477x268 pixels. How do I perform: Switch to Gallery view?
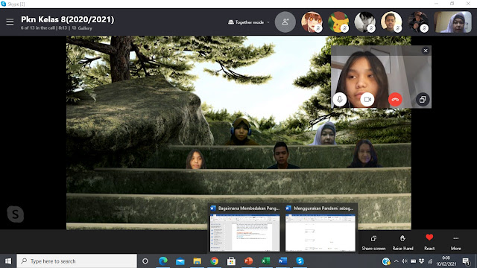[82, 28]
